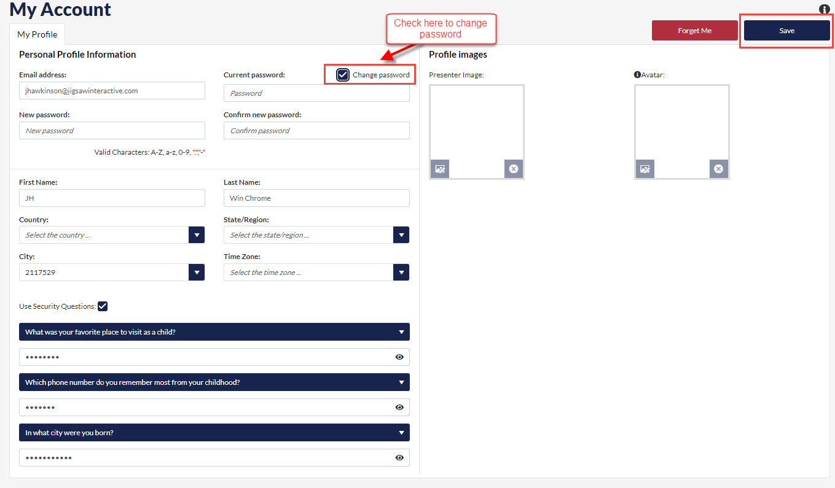Reveal the childhood phone number answer
Screen dimensions: 835x488
[399, 407]
